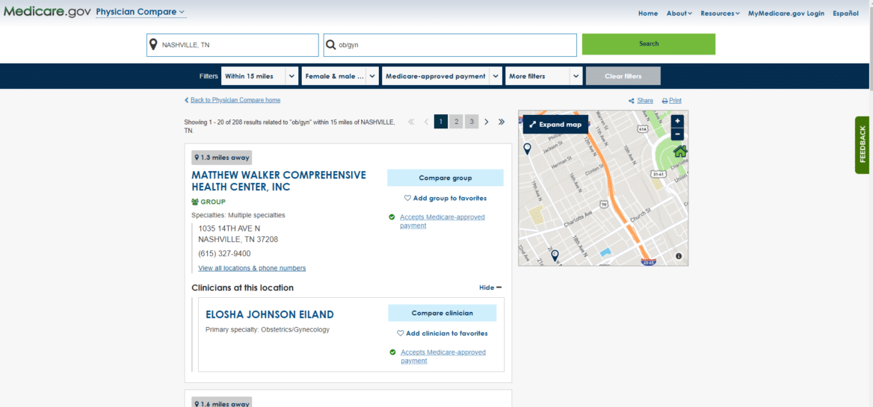Screen dimensions: 873x407
Task: Share the search results
Action: tap(641, 101)
